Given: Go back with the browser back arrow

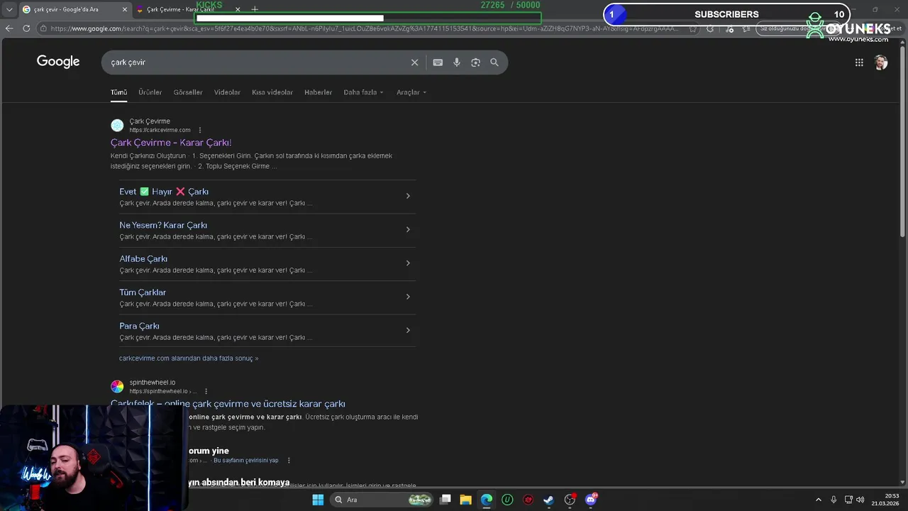Looking at the screenshot, I should click(x=9, y=28).
